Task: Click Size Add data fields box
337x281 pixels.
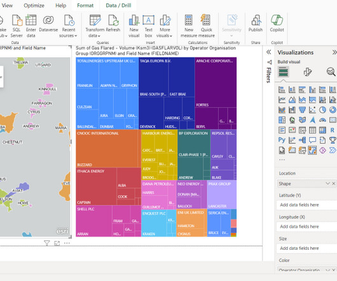Action: click(x=307, y=249)
